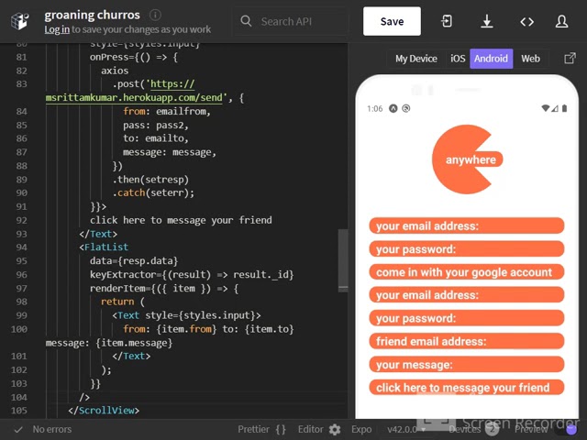Viewport: 587px width, 440px height.
Task: Open the import/run-on-device icon
Action: click(447, 21)
